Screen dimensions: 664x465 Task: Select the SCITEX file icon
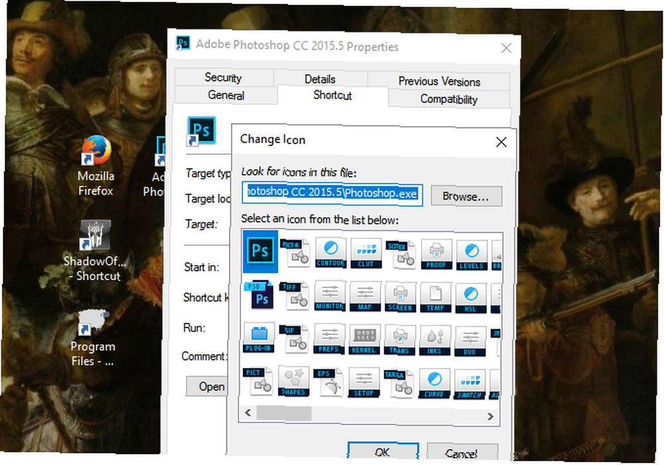pyautogui.click(x=400, y=254)
